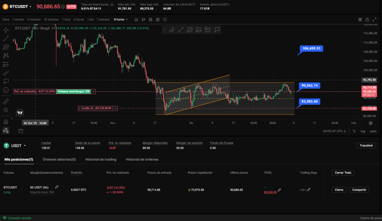Select the crosshair cursor tool
This screenshot has width=382, height=221.
coord(6,30)
